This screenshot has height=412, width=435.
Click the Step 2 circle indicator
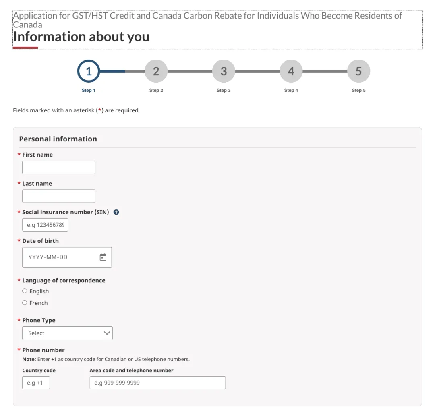(156, 71)
